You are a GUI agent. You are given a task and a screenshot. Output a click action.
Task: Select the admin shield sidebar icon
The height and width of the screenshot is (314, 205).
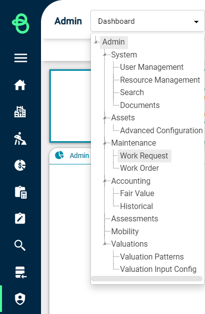point(20,299)
